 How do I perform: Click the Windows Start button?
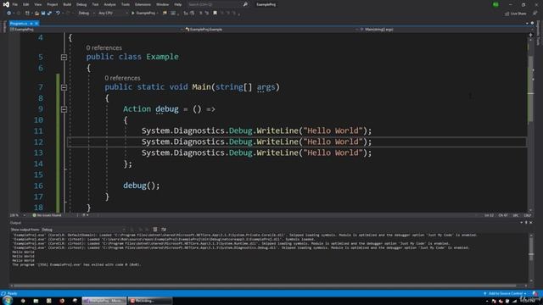(8, 301)
